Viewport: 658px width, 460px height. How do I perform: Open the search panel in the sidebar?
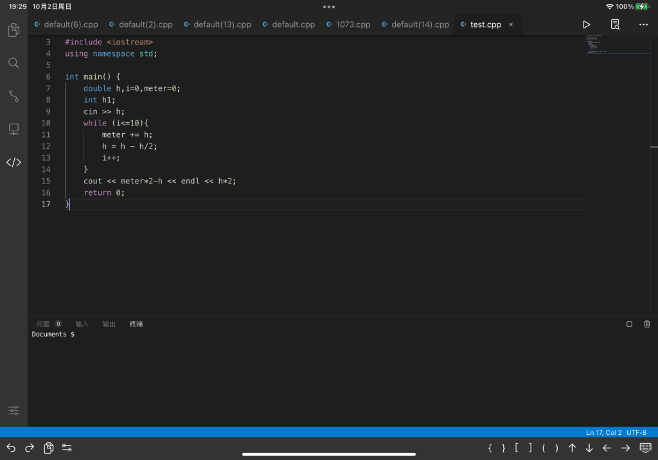[x=13, y=63]
